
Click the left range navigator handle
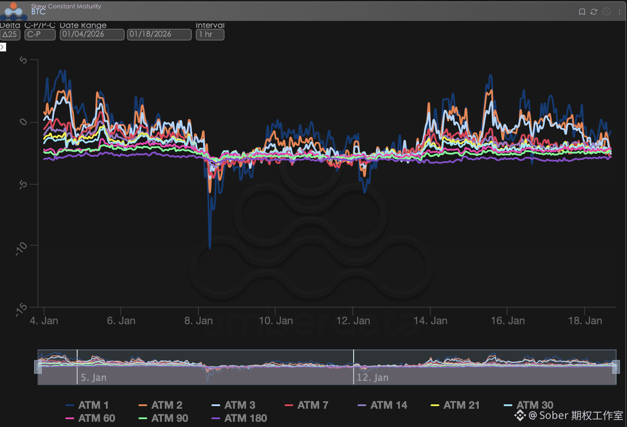pyautogui.click(x=38, y=367)
